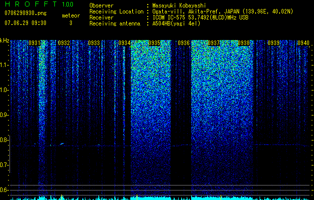Click the 0.8 kHz axis label
The height and width of the screenshot is (200, 314).
4,140
